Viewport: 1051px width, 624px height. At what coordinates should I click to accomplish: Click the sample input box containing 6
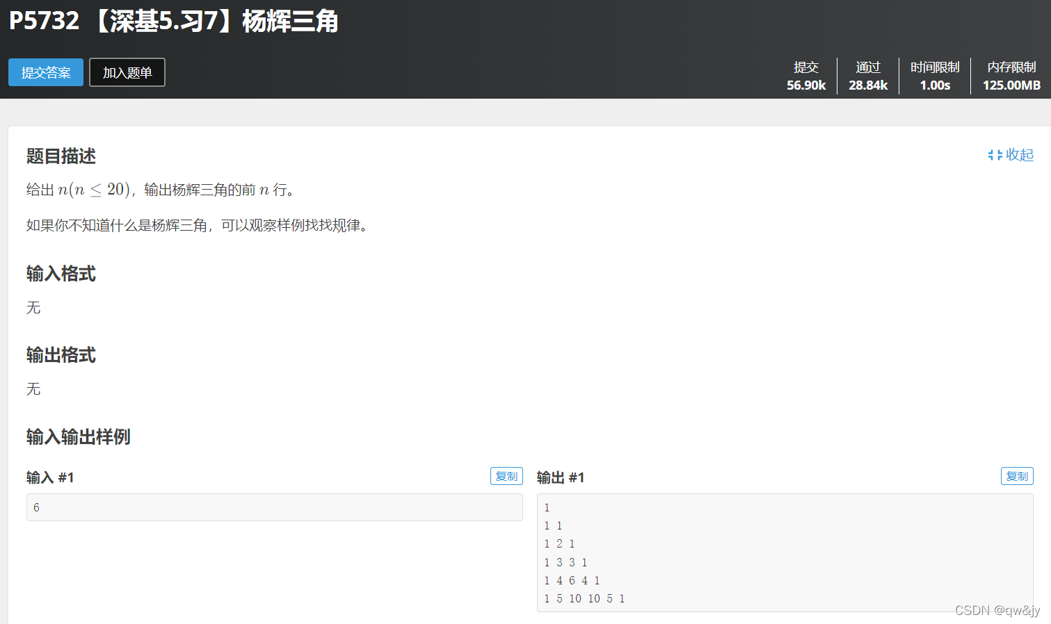(x=275, y=507)
